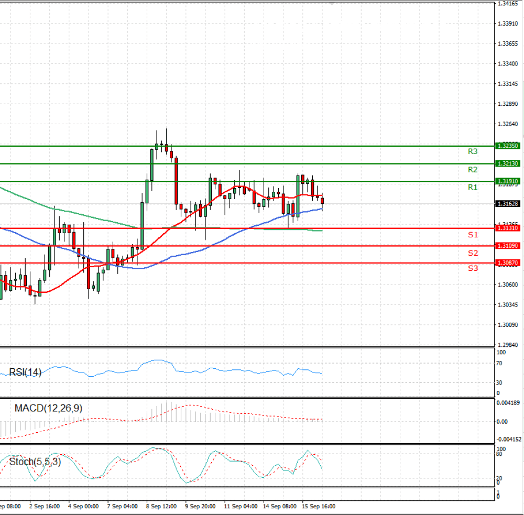Click the R3 resistance level label

(473, 151)
